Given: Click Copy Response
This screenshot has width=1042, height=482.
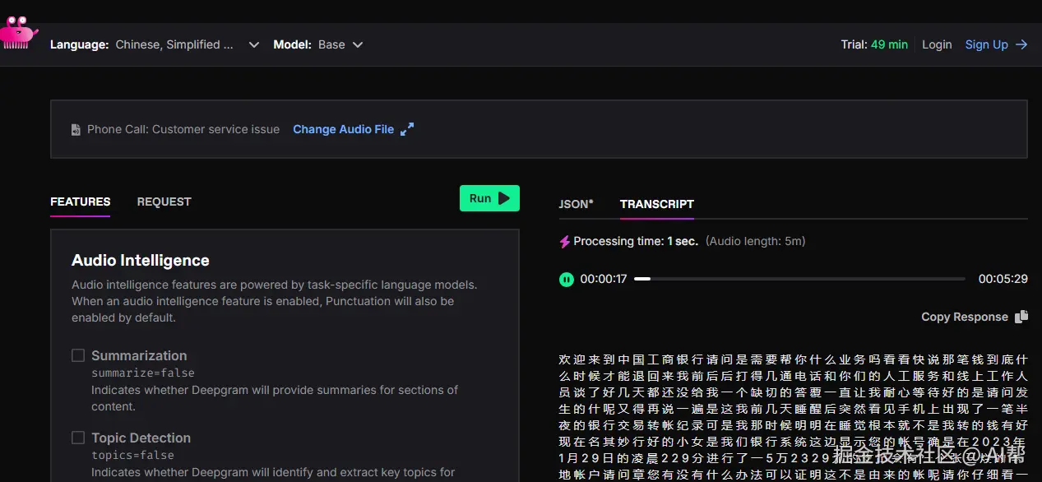Looking at the screenshot, I should tap(964, 317).
